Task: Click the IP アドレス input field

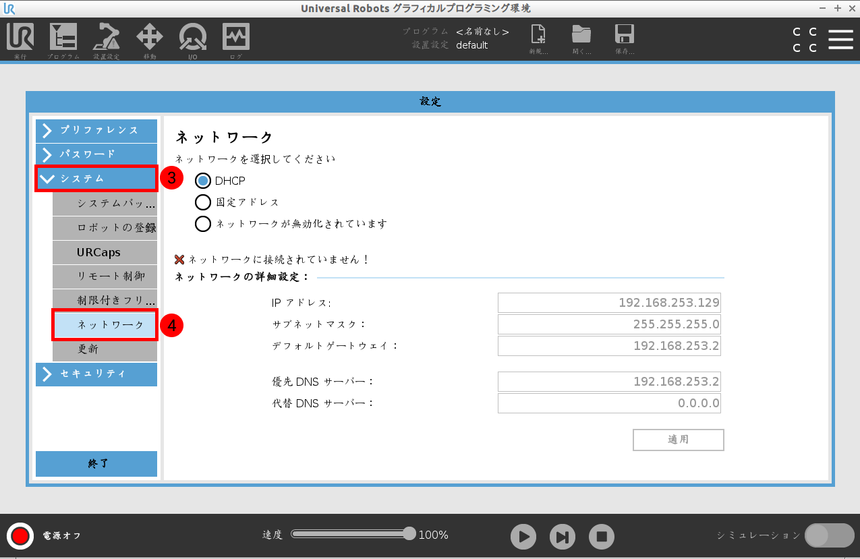Action: [608, 303]
